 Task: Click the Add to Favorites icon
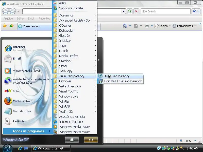click(11, 26)
